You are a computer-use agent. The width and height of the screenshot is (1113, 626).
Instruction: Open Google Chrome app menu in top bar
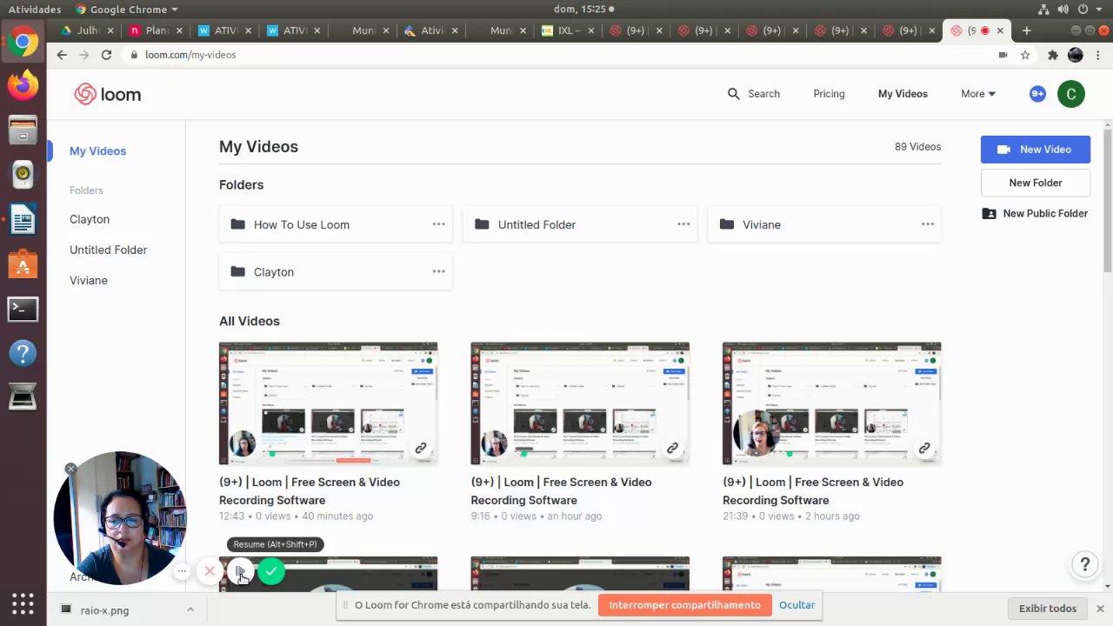coord(126,9)
